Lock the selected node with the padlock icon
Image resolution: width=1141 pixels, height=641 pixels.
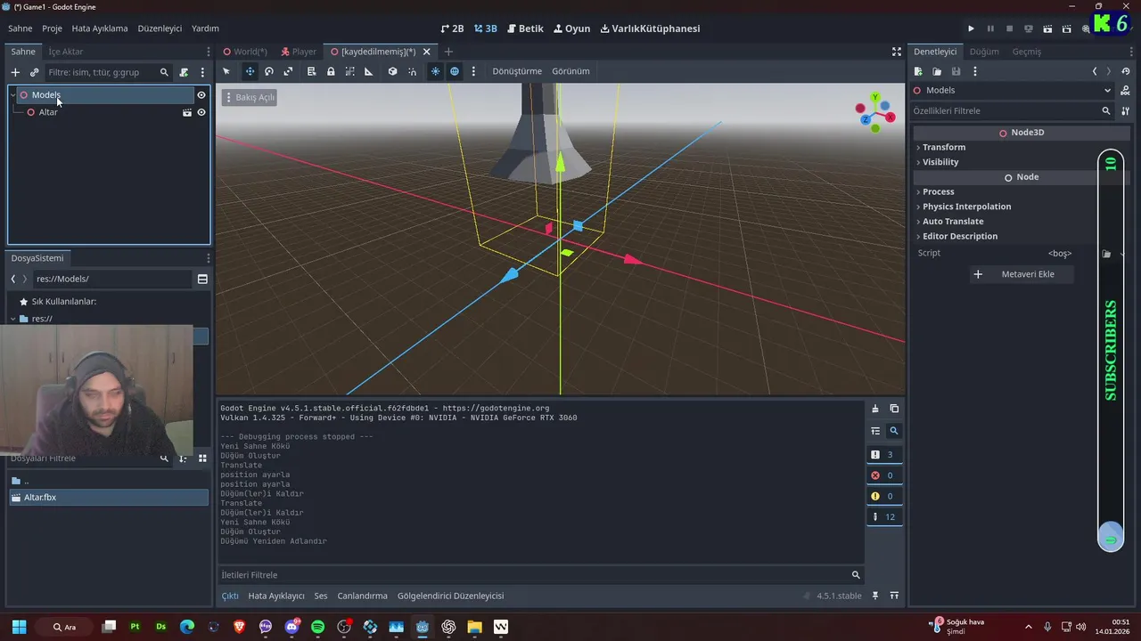tap(331, 71)
